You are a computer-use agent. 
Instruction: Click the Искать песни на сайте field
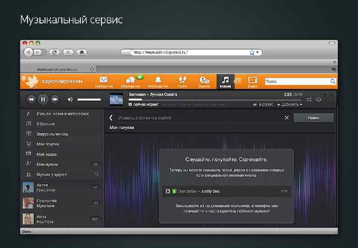[x=200, y=118]
